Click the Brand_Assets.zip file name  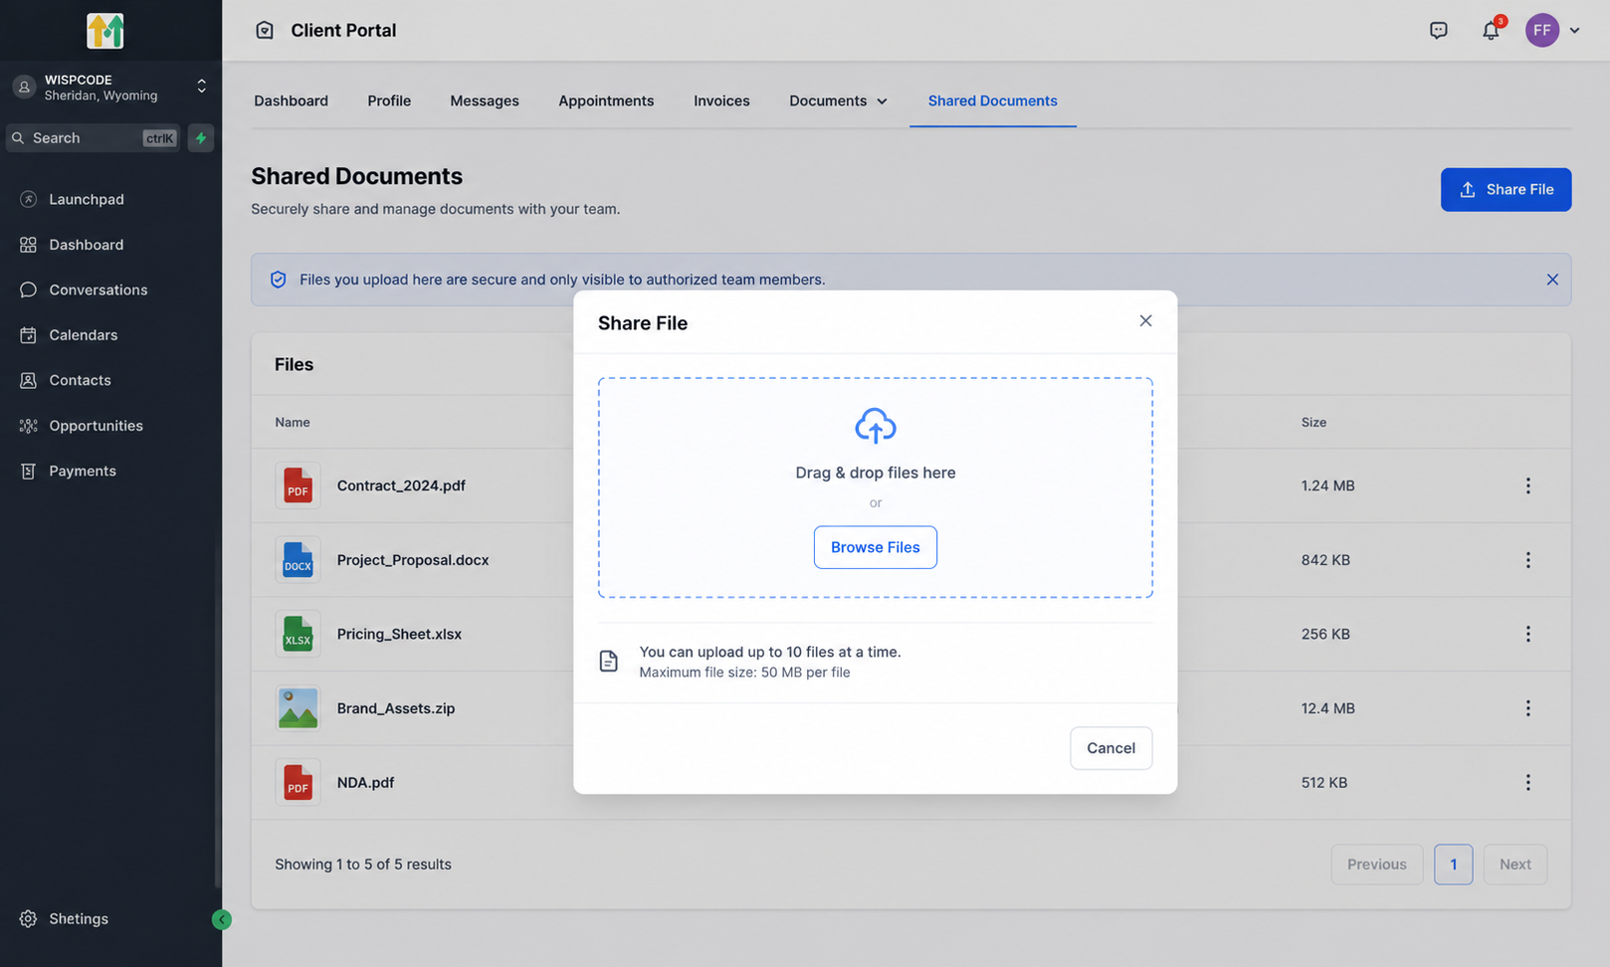[x=396, y=708]
